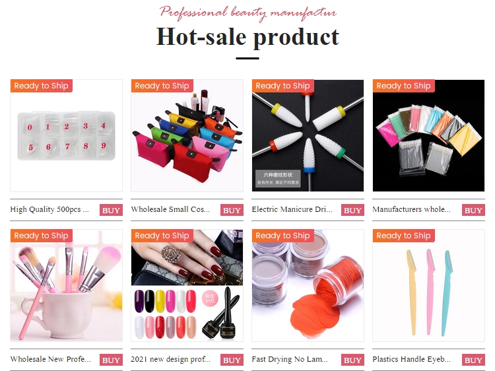Open the makeup brushes in cup image
Screen dimensions: 495x371
(x=66, y=285)
